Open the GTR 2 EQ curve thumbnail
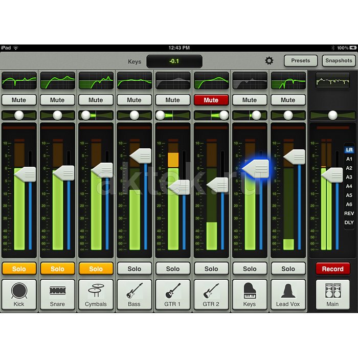This screenshot has width=358, height=358. pos(211,81)
